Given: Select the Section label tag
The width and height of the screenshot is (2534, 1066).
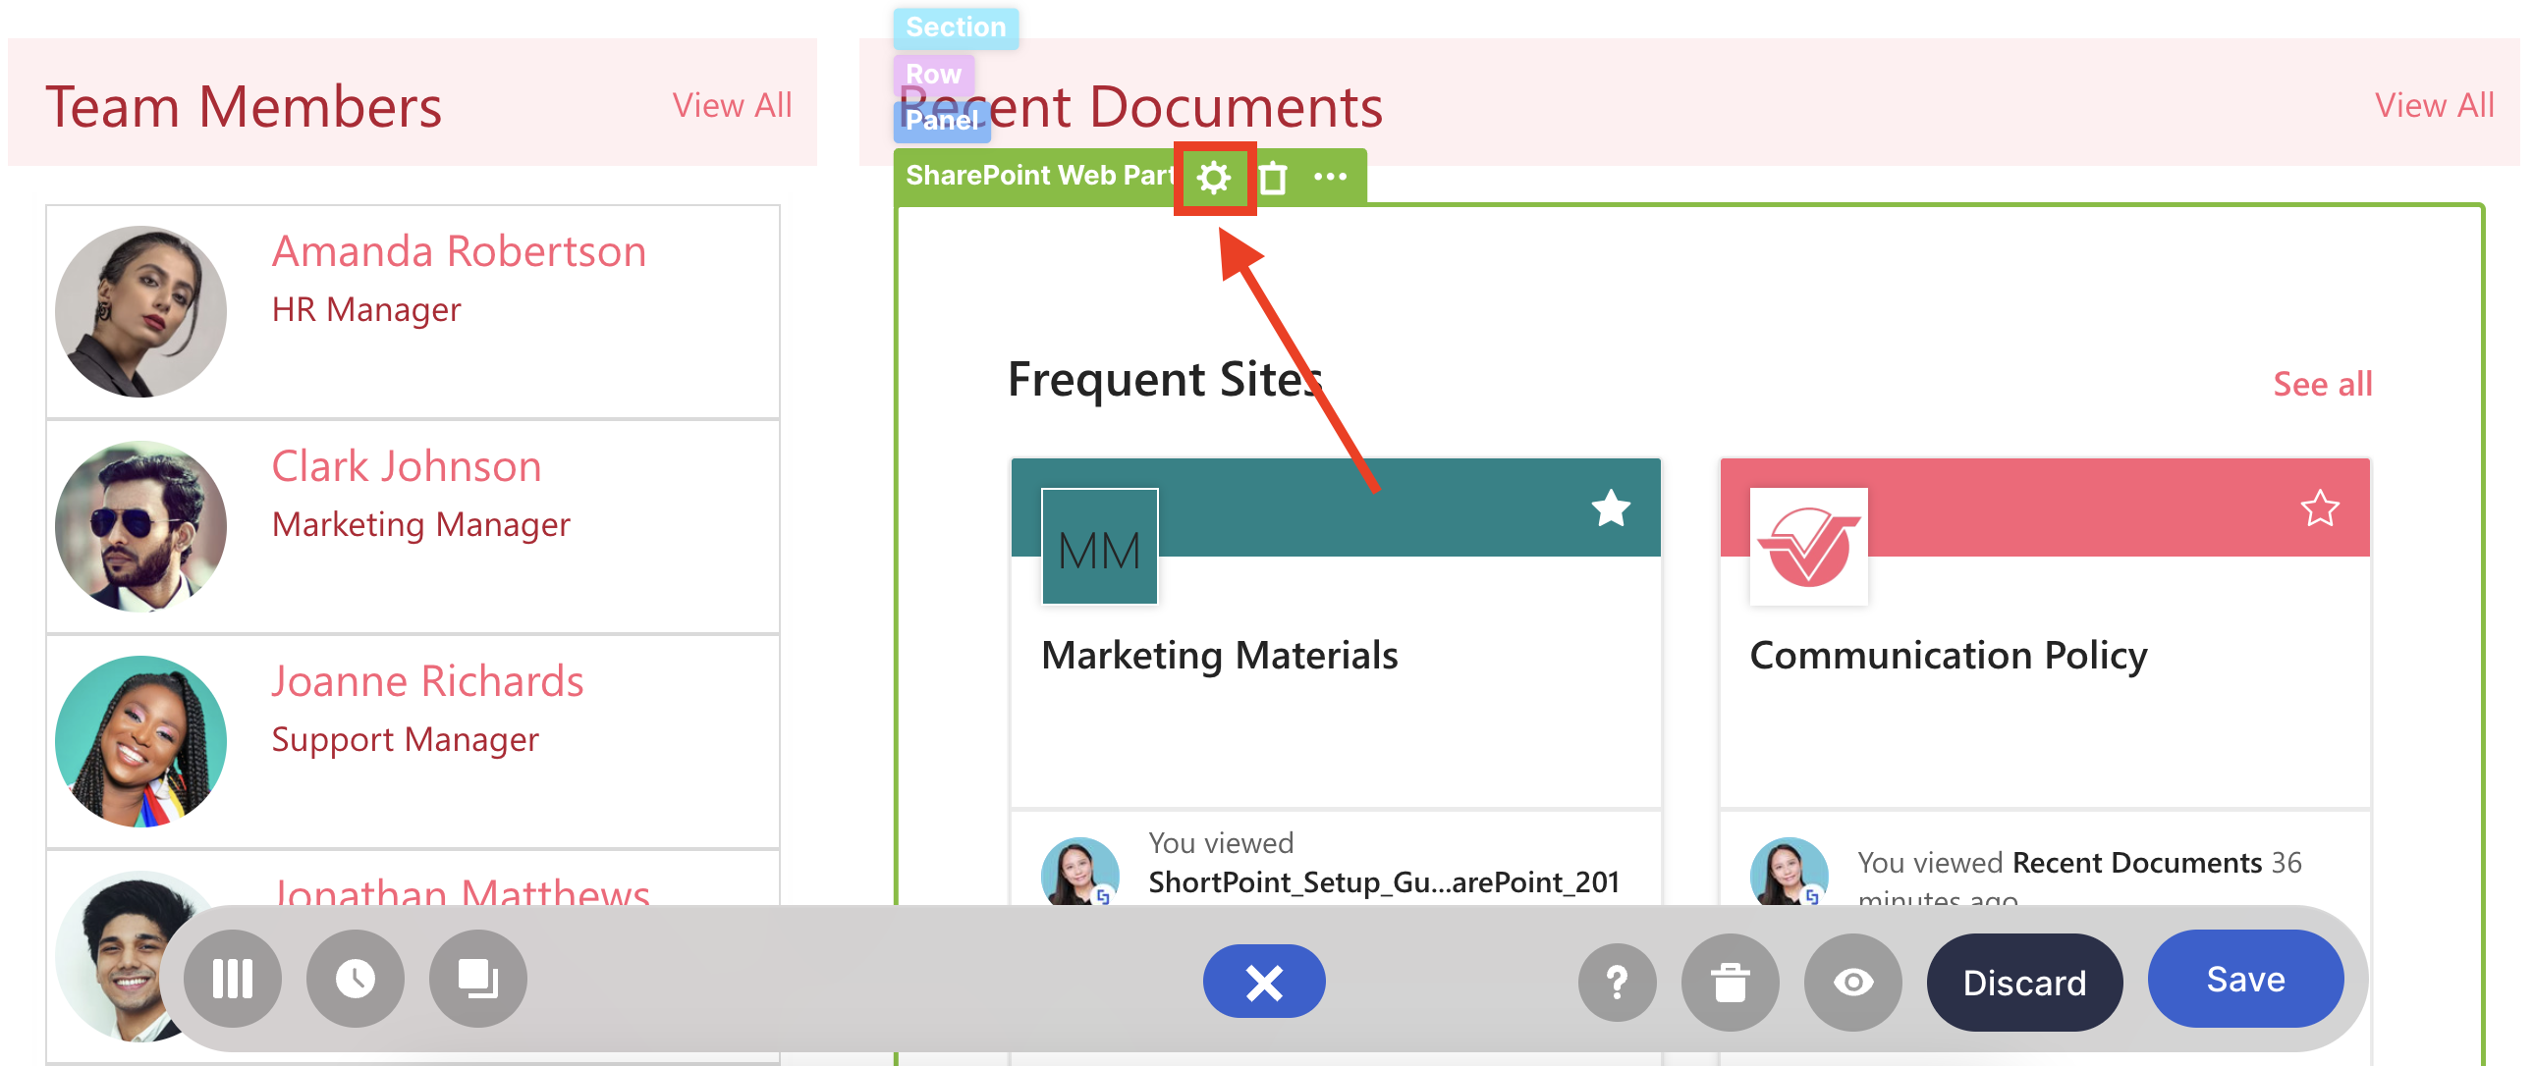Looking at the screenshot, I should tap(956, 27).
